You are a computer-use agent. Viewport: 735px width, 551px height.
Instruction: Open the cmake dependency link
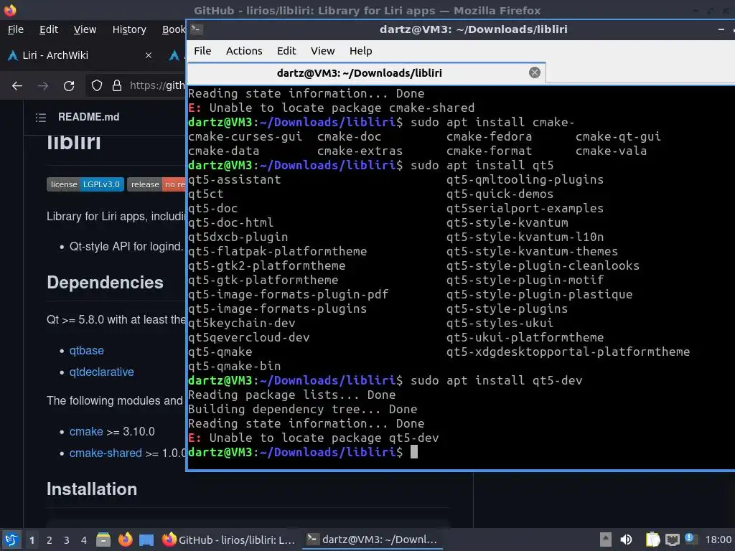click(x=86, y=431)
